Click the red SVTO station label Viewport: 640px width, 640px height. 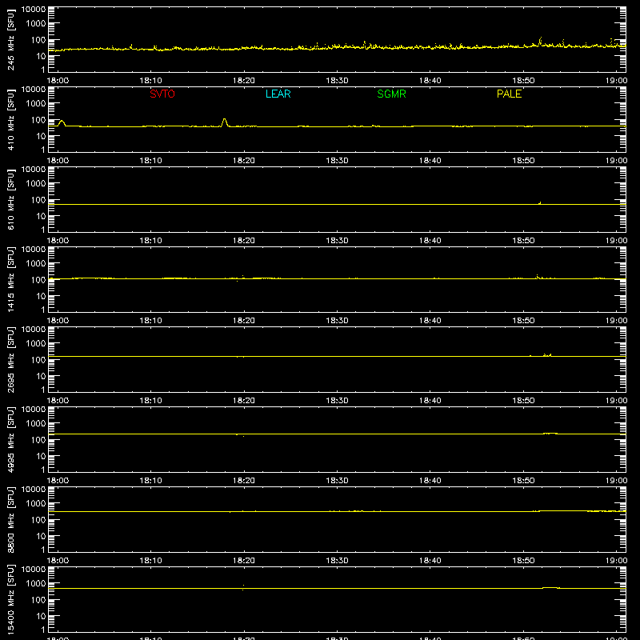point(162,94)
